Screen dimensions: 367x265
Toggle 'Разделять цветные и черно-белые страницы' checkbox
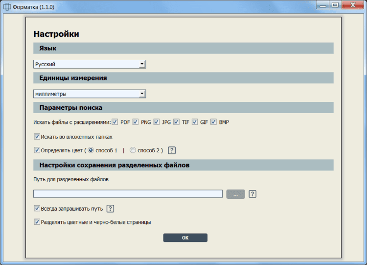pyautogui.click(x=37, y=222)
